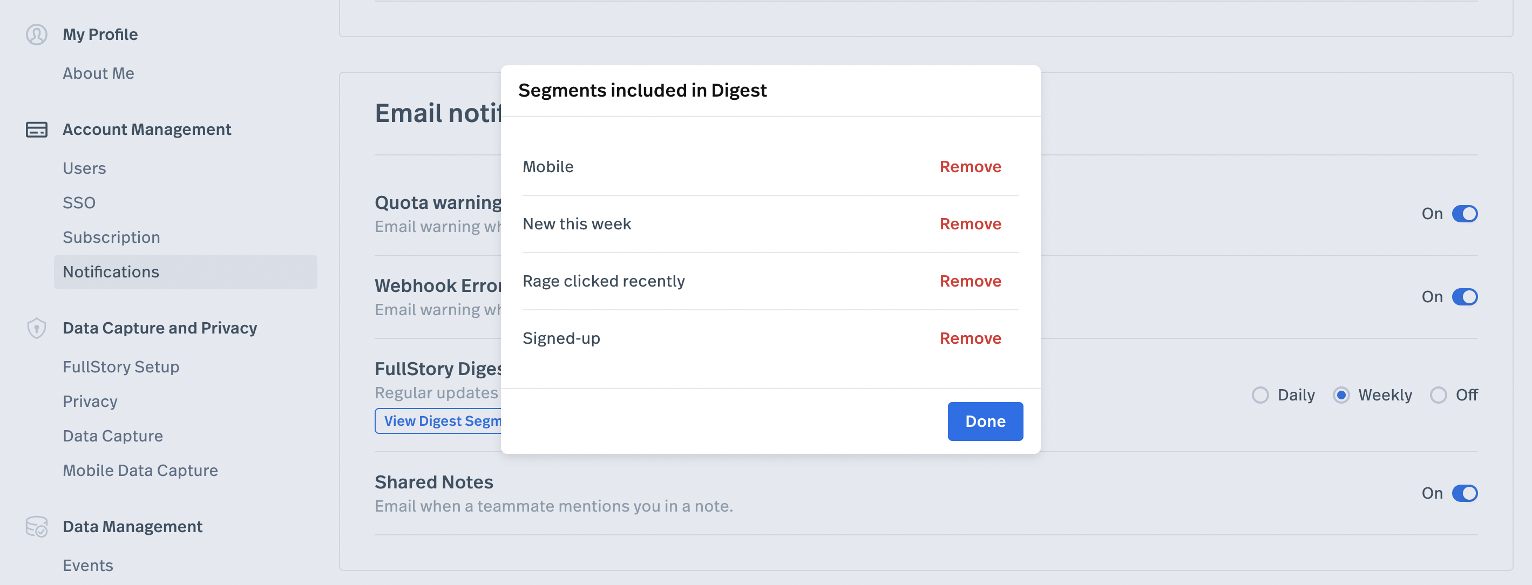Open the Subscription menu item
The width and height of the screenshot is (1532, 585).
[111, 238]
